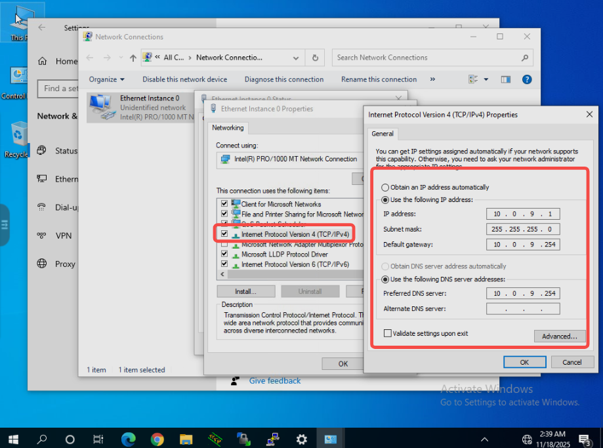Click the Alternate DNS server field
603x448 pixels.
(523, 309)
